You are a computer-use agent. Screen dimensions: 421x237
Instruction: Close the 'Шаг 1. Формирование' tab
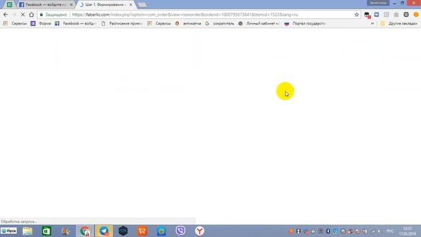pos(131,5)
